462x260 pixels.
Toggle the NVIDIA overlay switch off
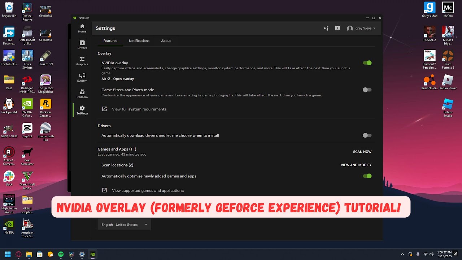pos(367,63)
